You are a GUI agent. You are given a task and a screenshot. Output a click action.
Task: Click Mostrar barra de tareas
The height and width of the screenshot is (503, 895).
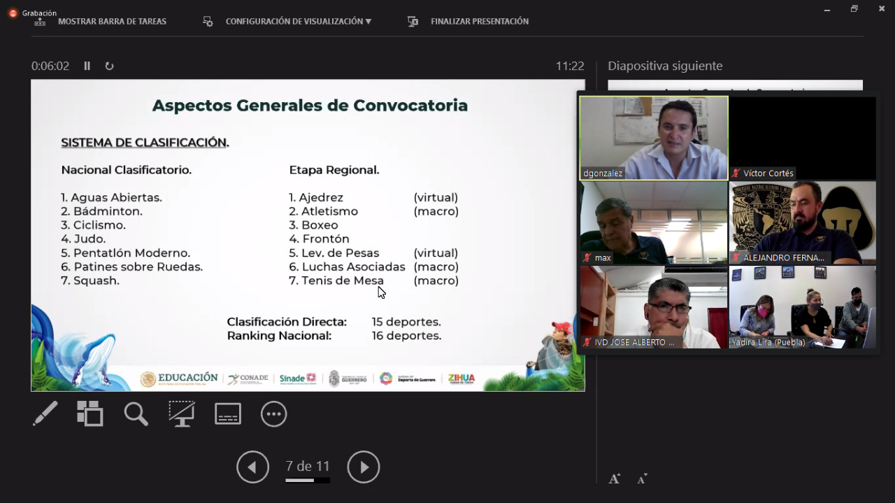pos(112,22)
